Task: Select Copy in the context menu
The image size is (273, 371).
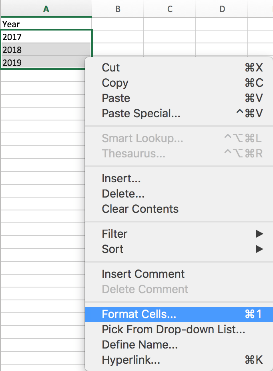Action: (x=115, y=83)
